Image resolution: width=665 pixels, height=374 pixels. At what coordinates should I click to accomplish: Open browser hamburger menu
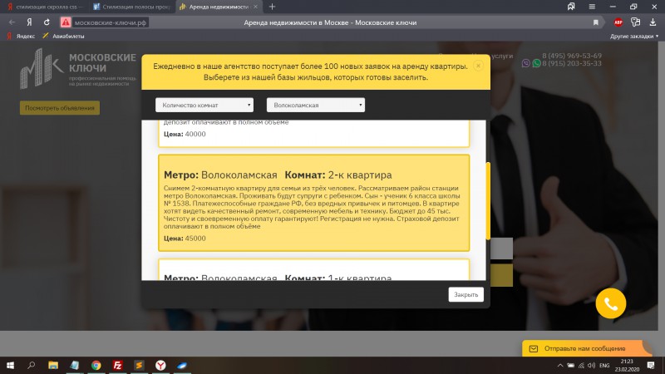592,7
